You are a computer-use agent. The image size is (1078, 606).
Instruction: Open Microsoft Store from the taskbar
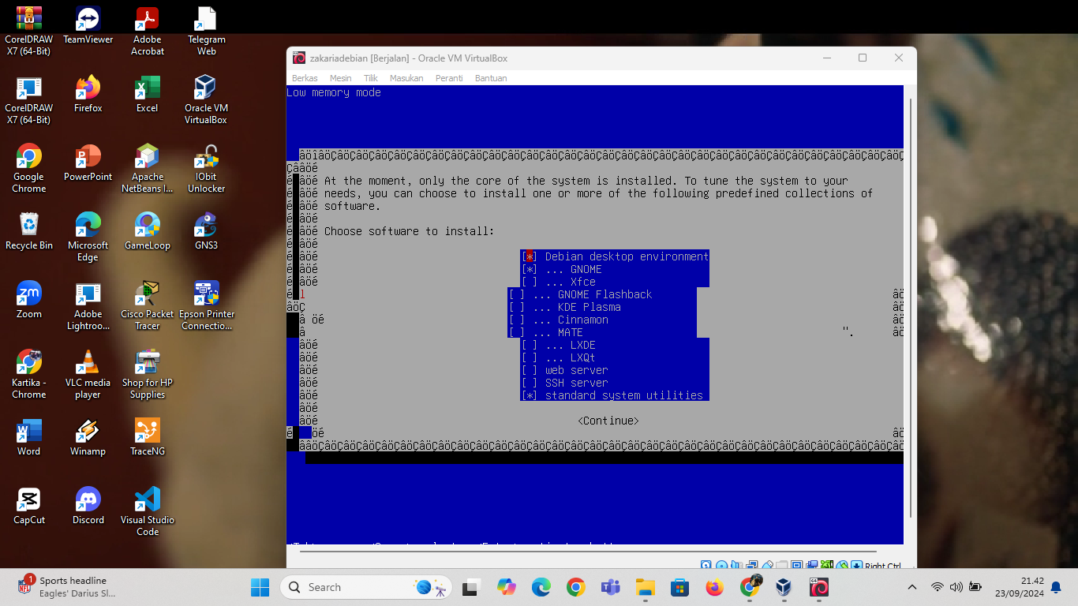[x=679, y=587]
